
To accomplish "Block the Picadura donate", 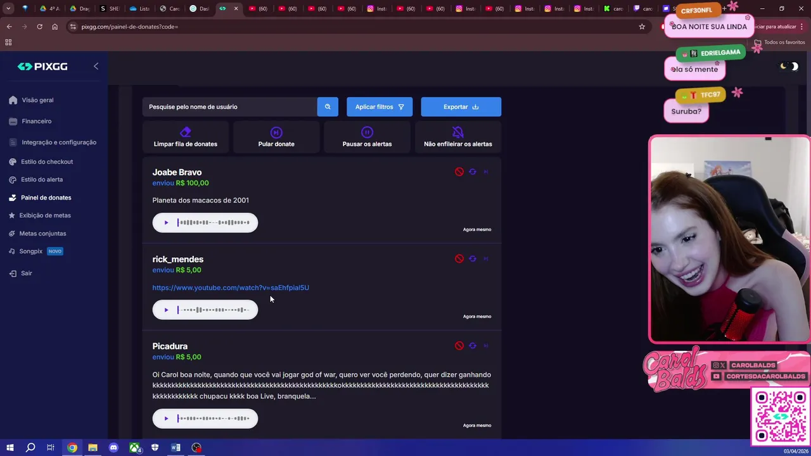I will pos(459,346).
